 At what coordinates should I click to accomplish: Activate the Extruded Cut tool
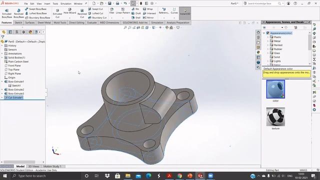pyautogui.click(x=57, y=13)
